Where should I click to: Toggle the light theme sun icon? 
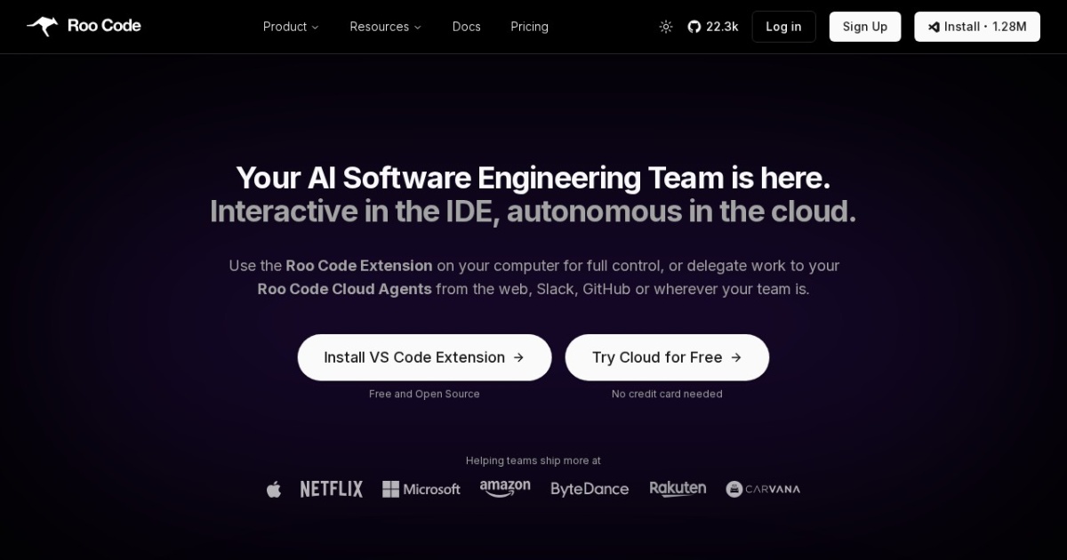(x=665, y=26)
